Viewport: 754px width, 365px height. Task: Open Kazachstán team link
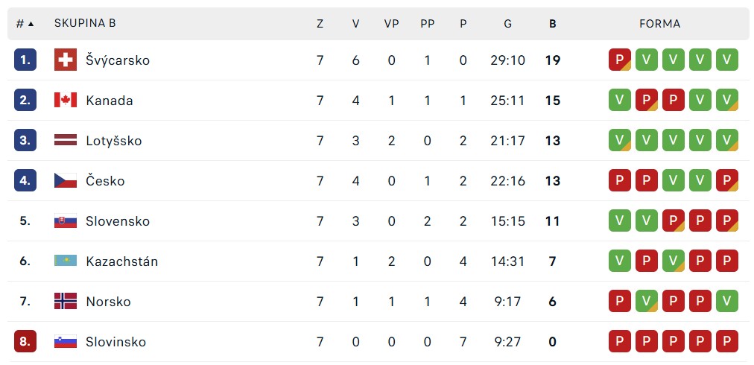coord(121,261)
